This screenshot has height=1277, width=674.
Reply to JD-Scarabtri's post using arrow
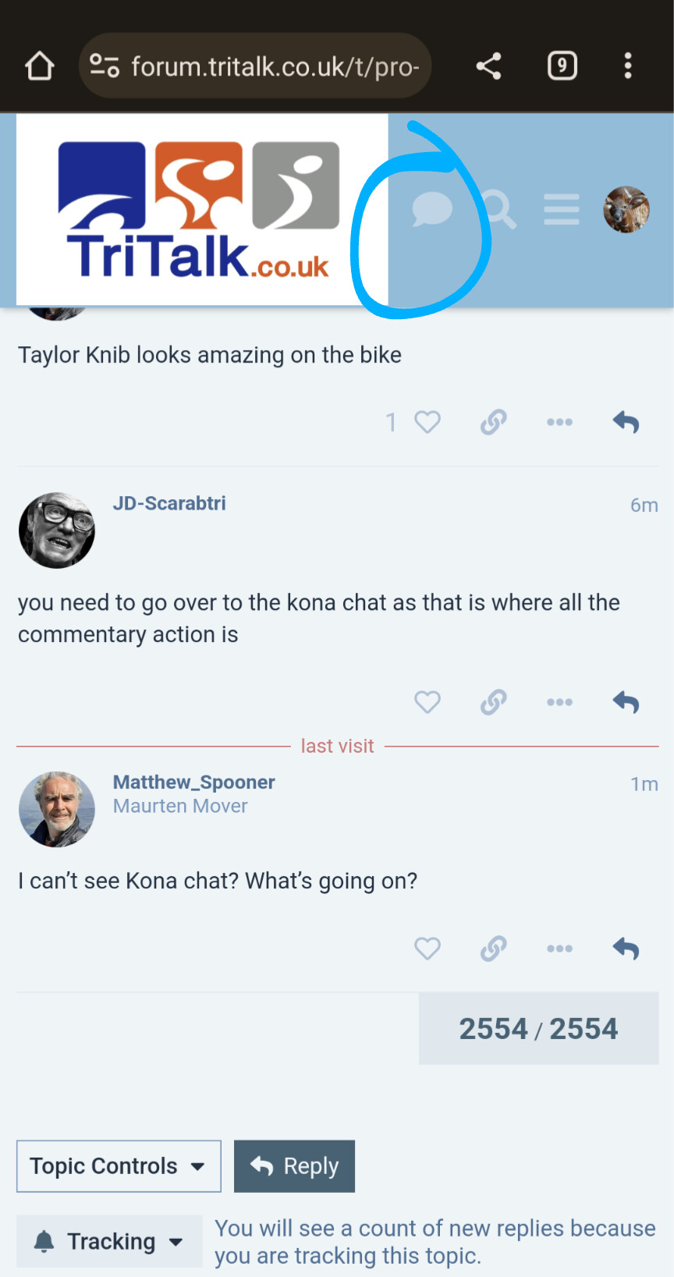(x=626, y=702)
